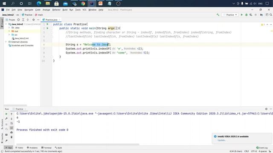Expand the src folder
The image size is (273, 153).
pos(9,35)
